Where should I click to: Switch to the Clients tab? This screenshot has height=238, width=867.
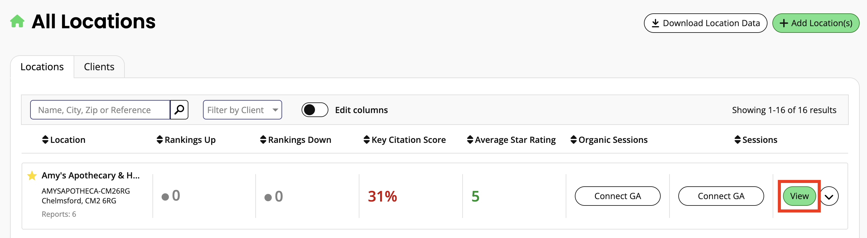coord(99,67)
